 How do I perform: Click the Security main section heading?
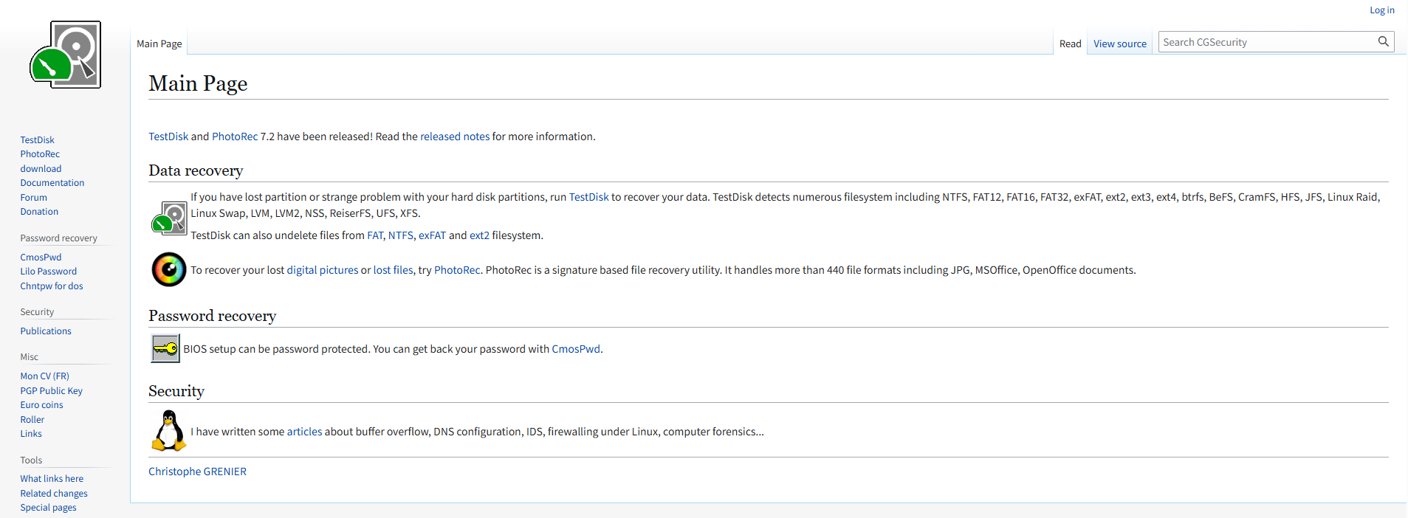[176, 391]
